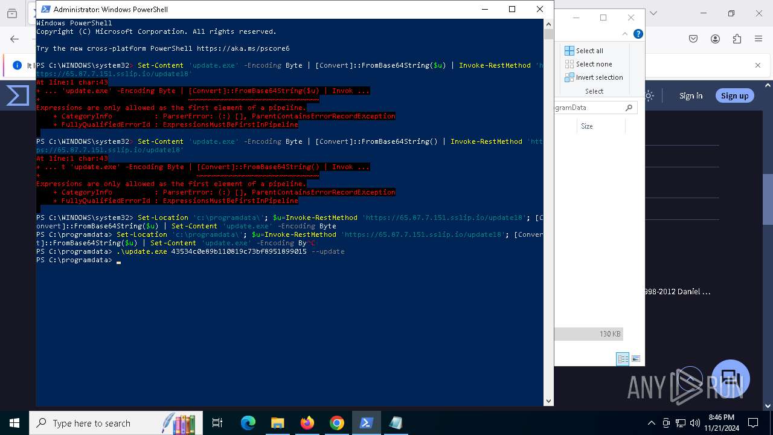Select the 130 KB file row
This screenshot has height=435, width=773.
589,333
